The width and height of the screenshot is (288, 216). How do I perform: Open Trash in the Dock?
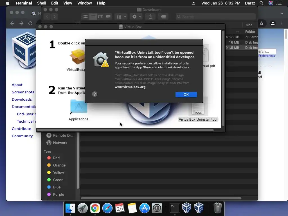pyautogui.click(x=218, y=208)
